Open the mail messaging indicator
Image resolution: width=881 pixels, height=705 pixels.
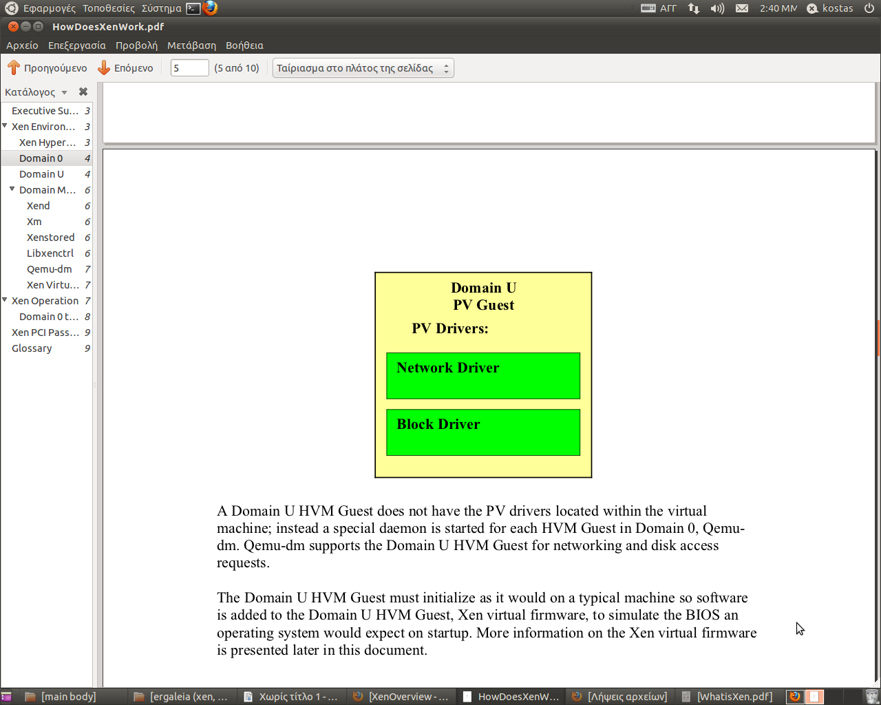(742, 8)
